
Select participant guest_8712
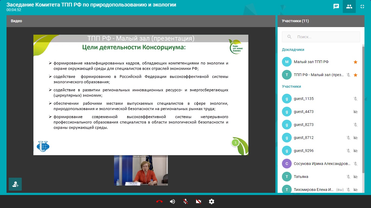[304, 138]
